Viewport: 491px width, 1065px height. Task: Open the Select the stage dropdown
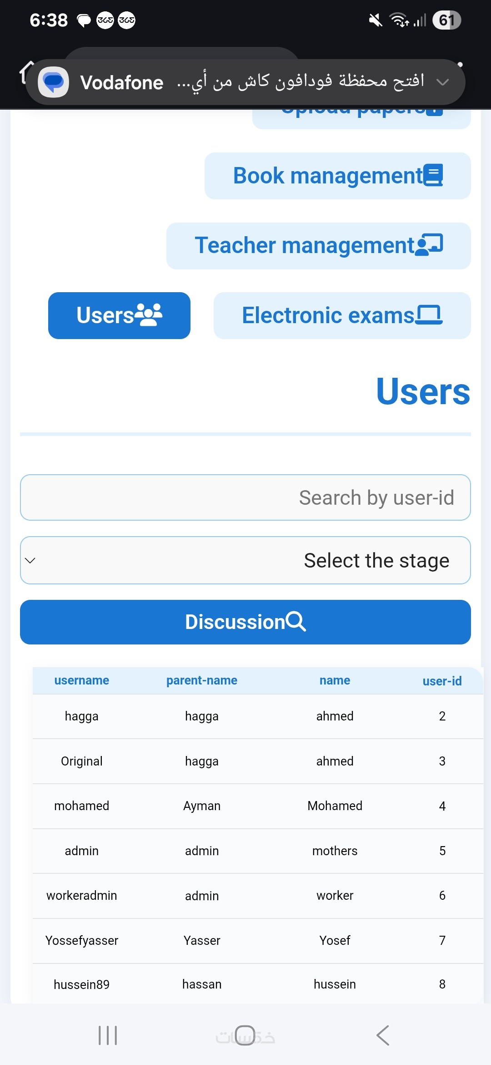click(245, 560)
